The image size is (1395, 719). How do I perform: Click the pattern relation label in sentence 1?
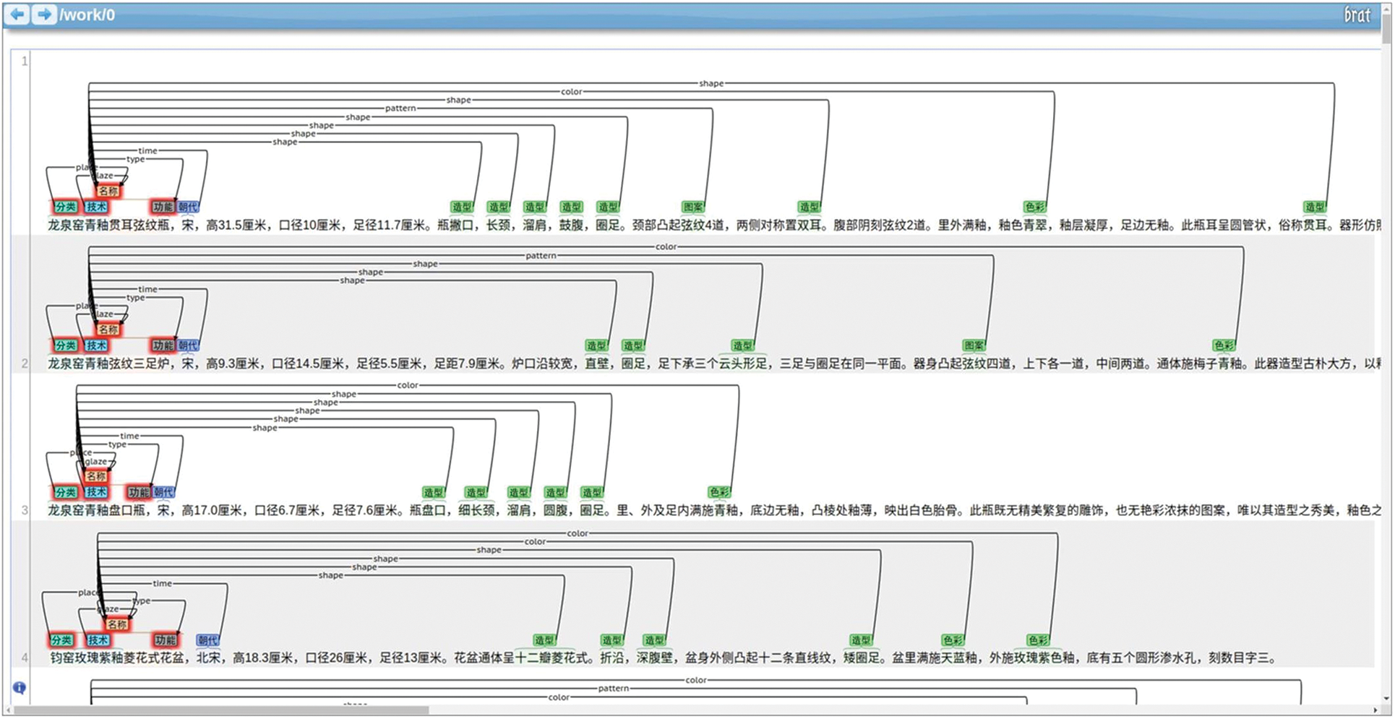[x=400, y=108]
